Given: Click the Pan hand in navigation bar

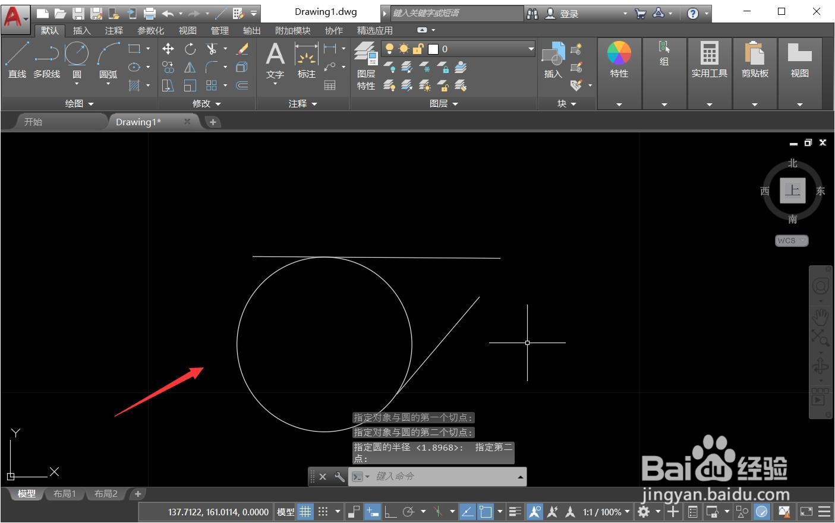Looking at the screenshot, I should [821, 316].
